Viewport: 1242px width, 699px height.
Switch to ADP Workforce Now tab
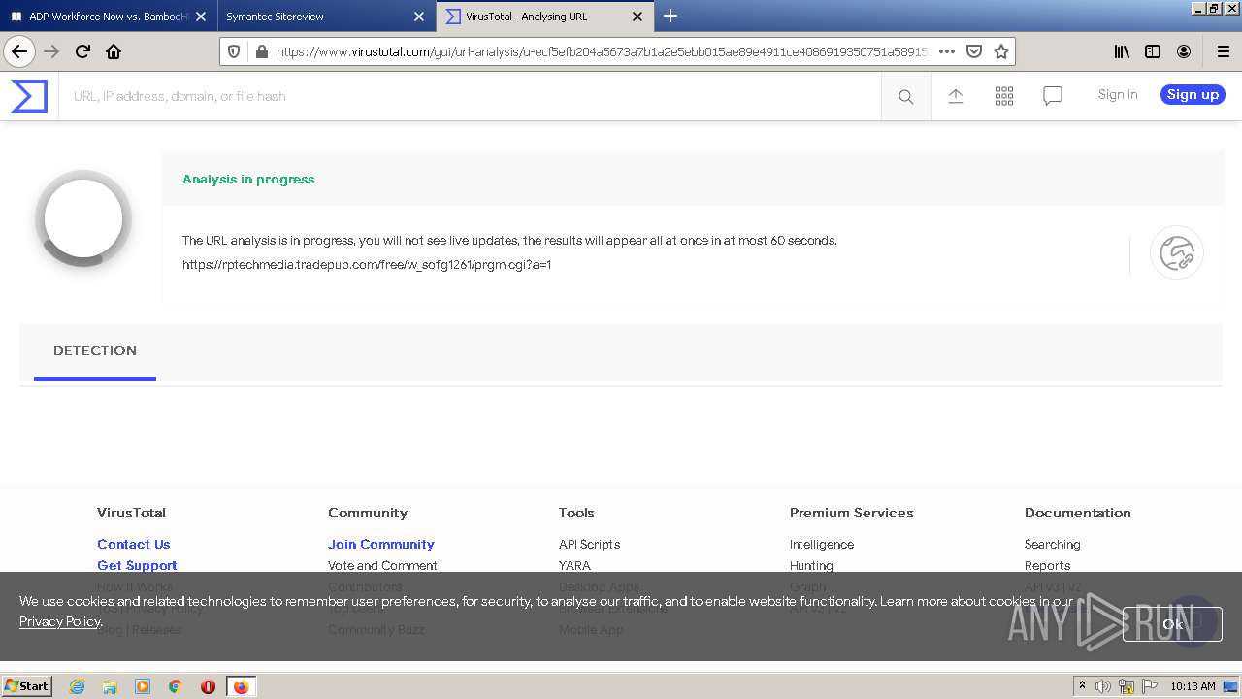click(x=109, y=17)
